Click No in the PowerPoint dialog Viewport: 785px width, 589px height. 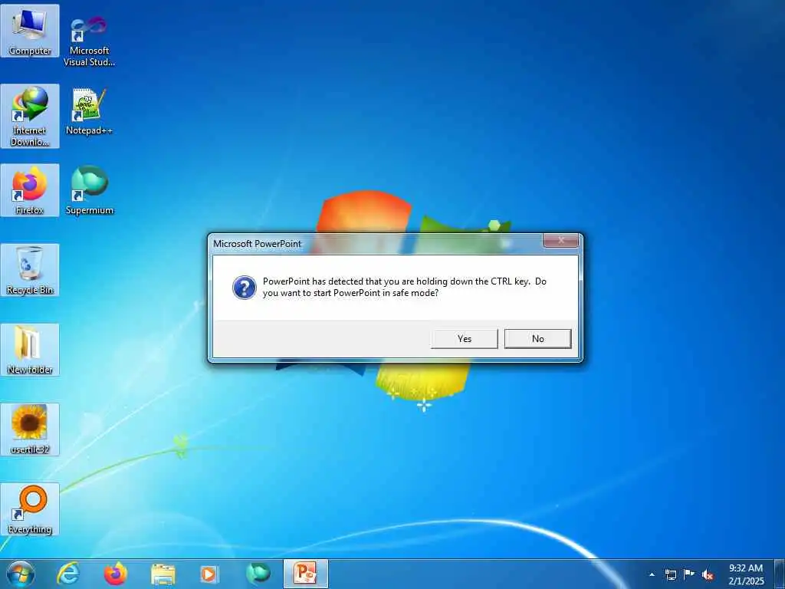(x=537, y=338)
